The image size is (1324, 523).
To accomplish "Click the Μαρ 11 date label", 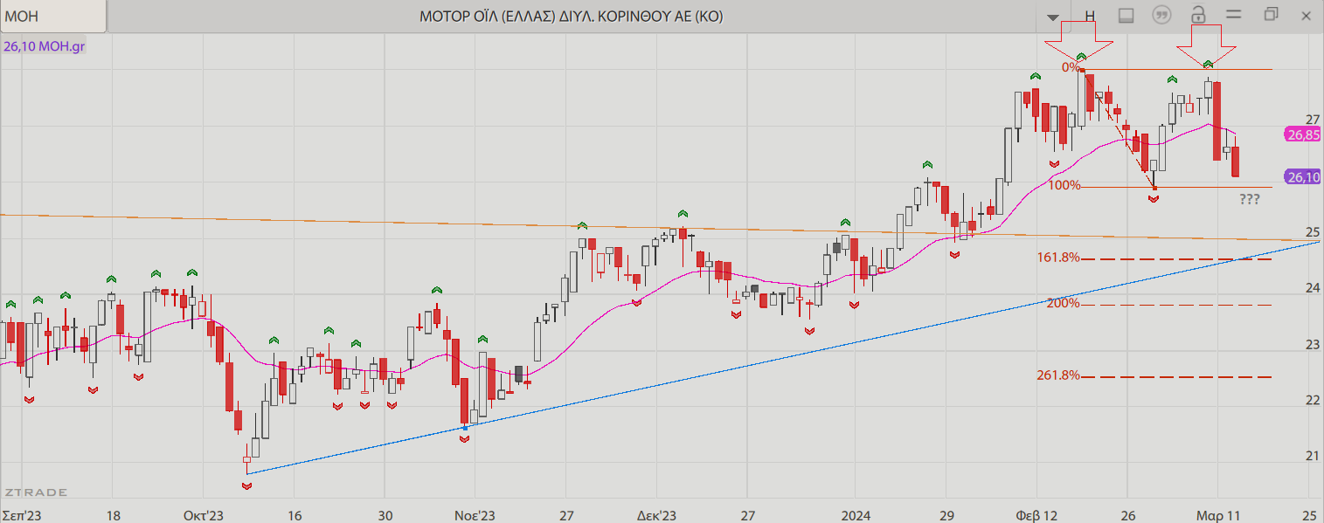I will [x=1218, y=515].
